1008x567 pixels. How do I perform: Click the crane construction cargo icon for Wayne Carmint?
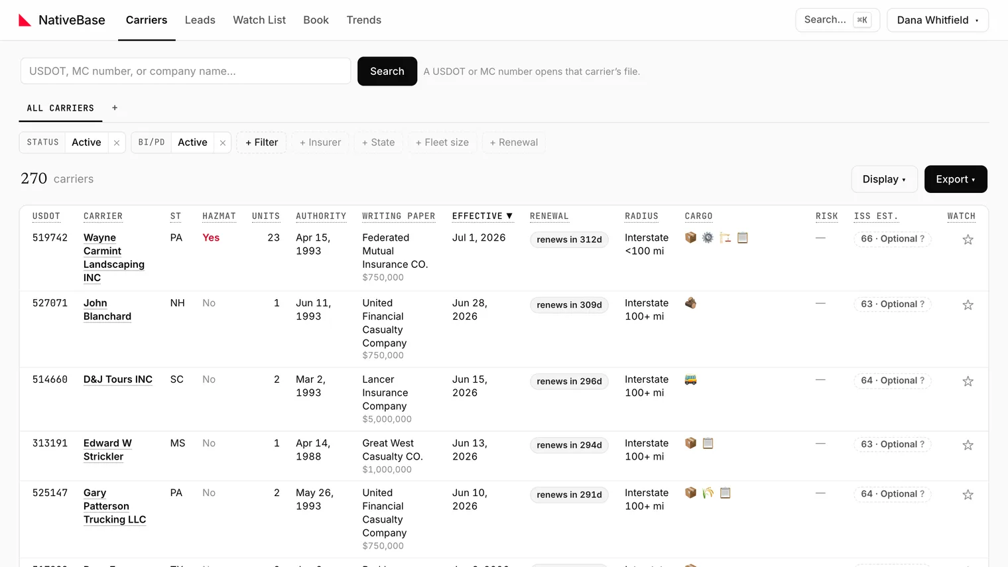point(725,237)
